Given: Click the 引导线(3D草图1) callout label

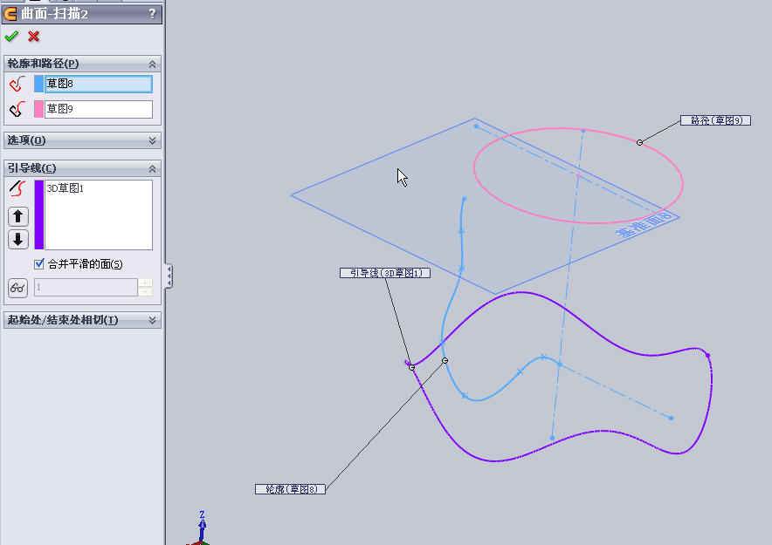Looking at the screenshot, I should [385, 273].
